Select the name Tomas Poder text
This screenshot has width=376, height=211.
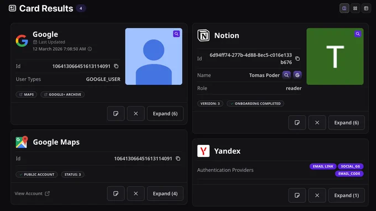tap(264, 75)
